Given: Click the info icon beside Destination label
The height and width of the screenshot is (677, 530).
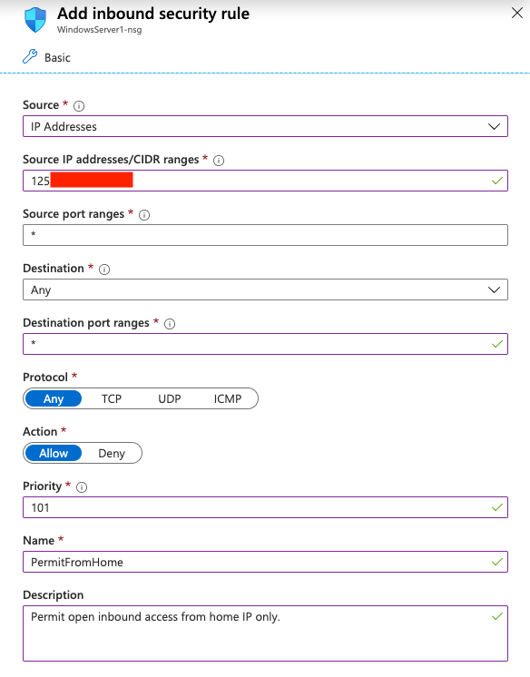Looking at the screenshot, I should (104, 270).
